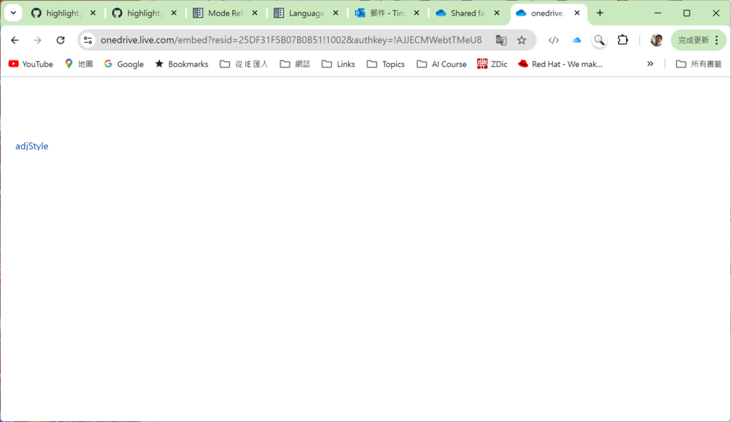The height and width of the screenshot is (422, 731).
Task: Open the Chrome three-dot menu
Action: (717, 40)
